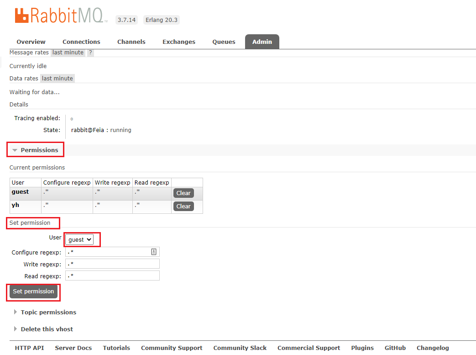This screenshot has width=476, height=355.
Task: Click the 'Waiting for data...' text
Action: (x=35, y=92)
